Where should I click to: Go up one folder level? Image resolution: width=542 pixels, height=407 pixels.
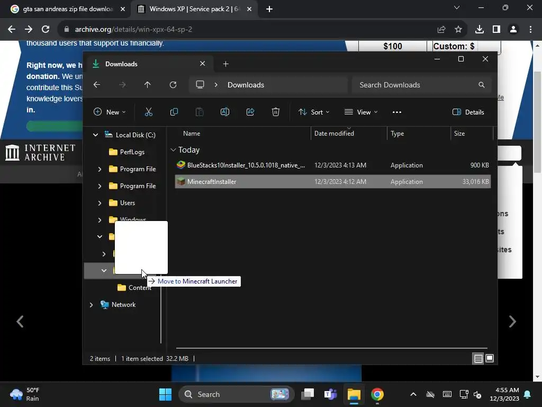(148, 85)
